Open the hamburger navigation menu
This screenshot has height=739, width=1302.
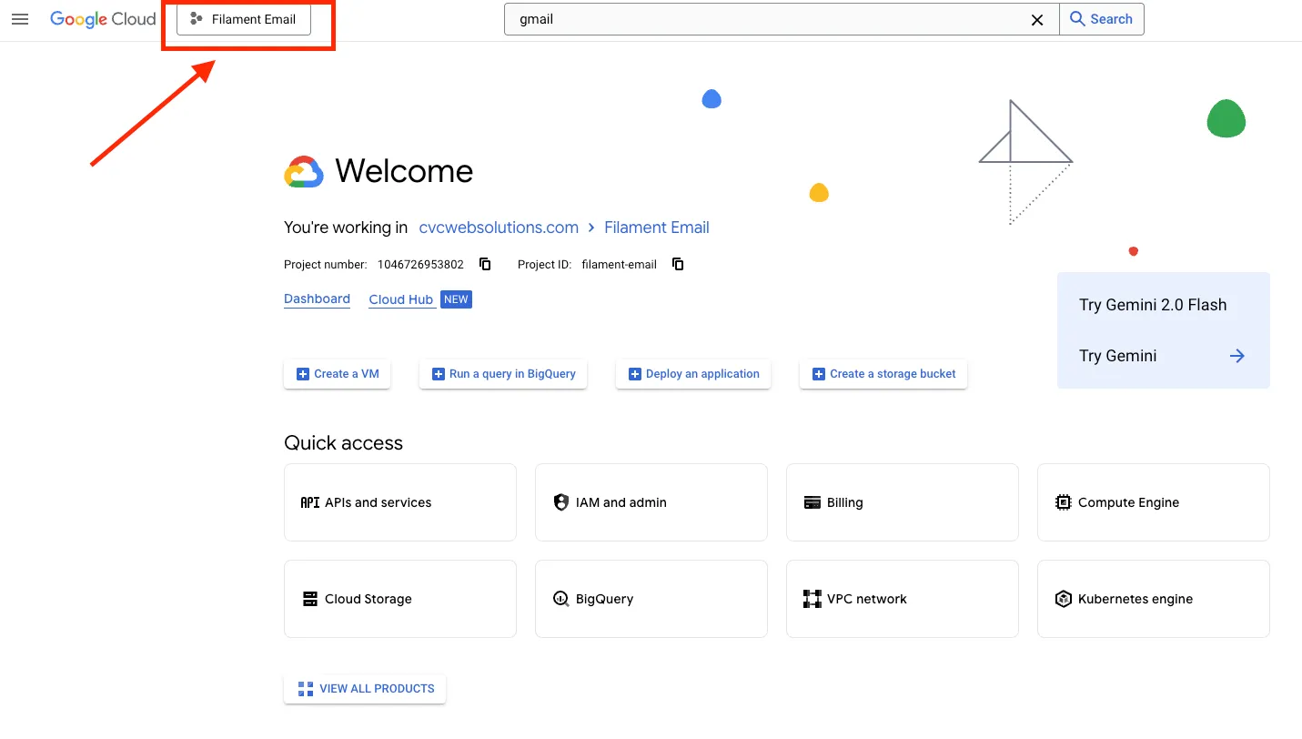pyautogui.click(x=20, y=19)
